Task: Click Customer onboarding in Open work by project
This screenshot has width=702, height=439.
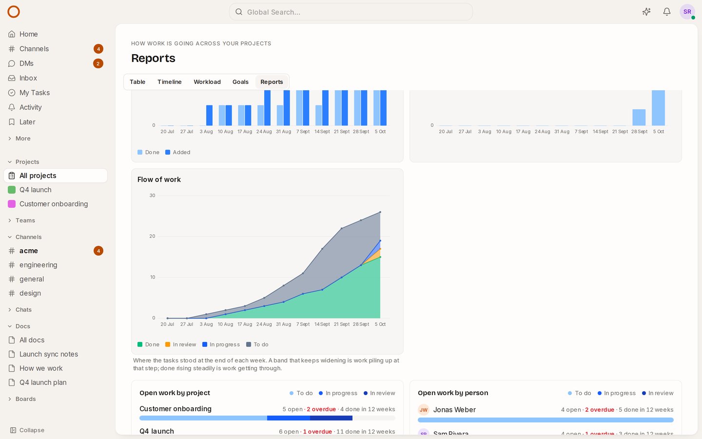Action: 175,409
